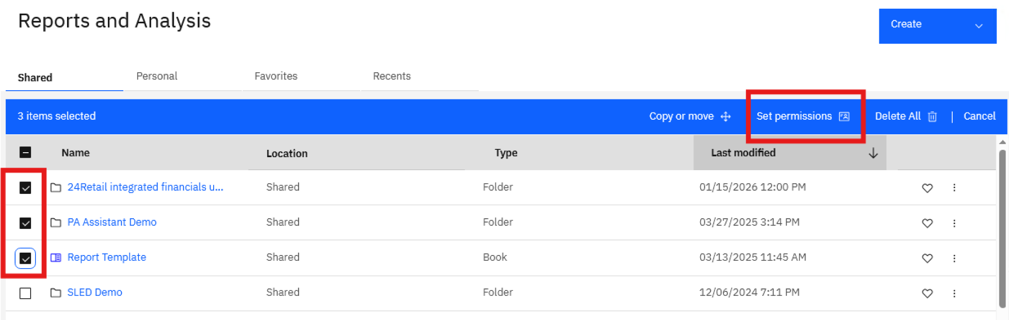Sort by the Name column header

click(75, 153)
